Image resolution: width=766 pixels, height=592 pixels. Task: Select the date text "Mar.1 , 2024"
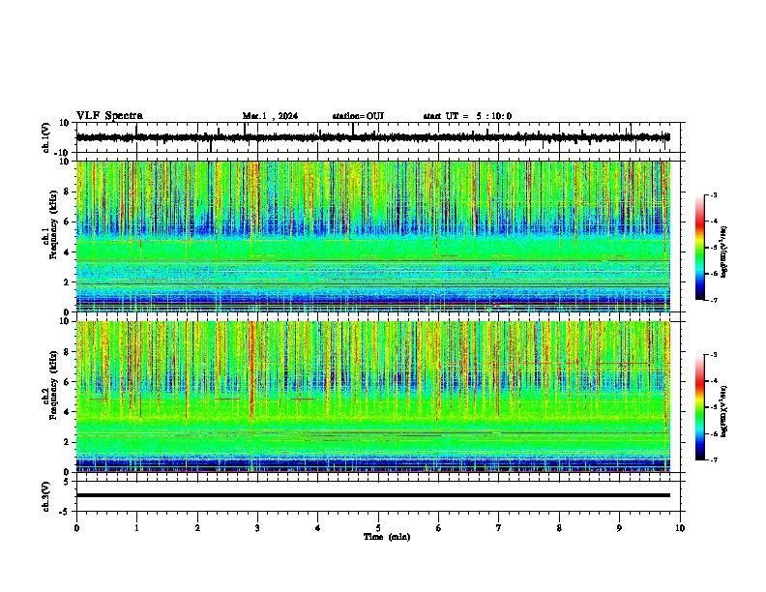270,116
